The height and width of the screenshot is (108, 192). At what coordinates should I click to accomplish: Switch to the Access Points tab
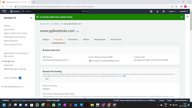coord(116,39)
